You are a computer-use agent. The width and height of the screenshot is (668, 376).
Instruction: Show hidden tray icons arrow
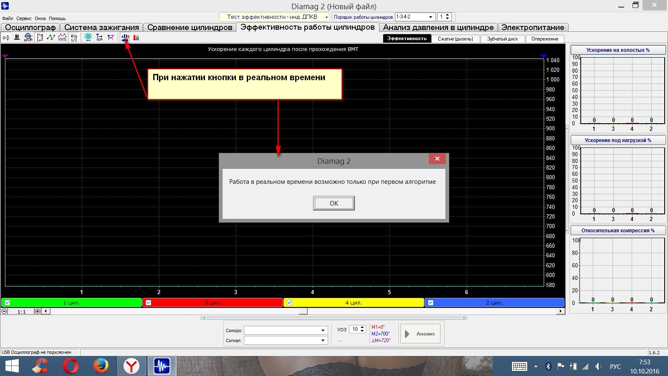pos(536,366)
